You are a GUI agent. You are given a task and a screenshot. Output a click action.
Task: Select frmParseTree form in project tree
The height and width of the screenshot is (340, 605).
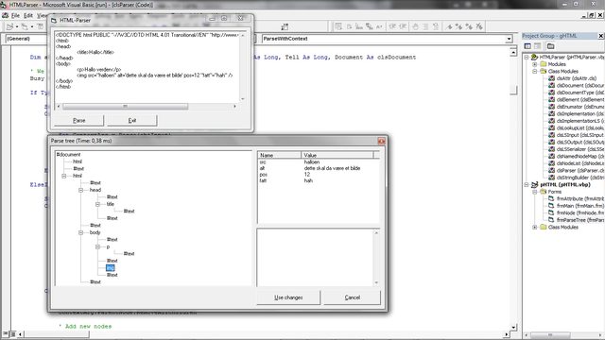click(576, 220)
